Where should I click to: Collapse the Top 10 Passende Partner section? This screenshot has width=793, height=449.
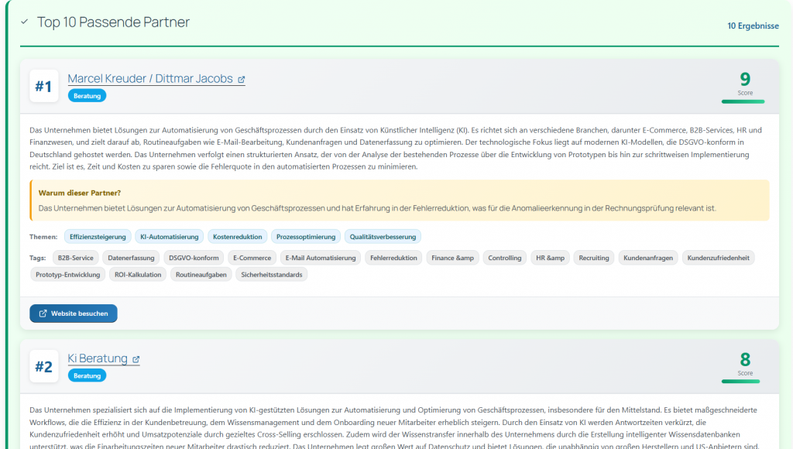point(25,22)
